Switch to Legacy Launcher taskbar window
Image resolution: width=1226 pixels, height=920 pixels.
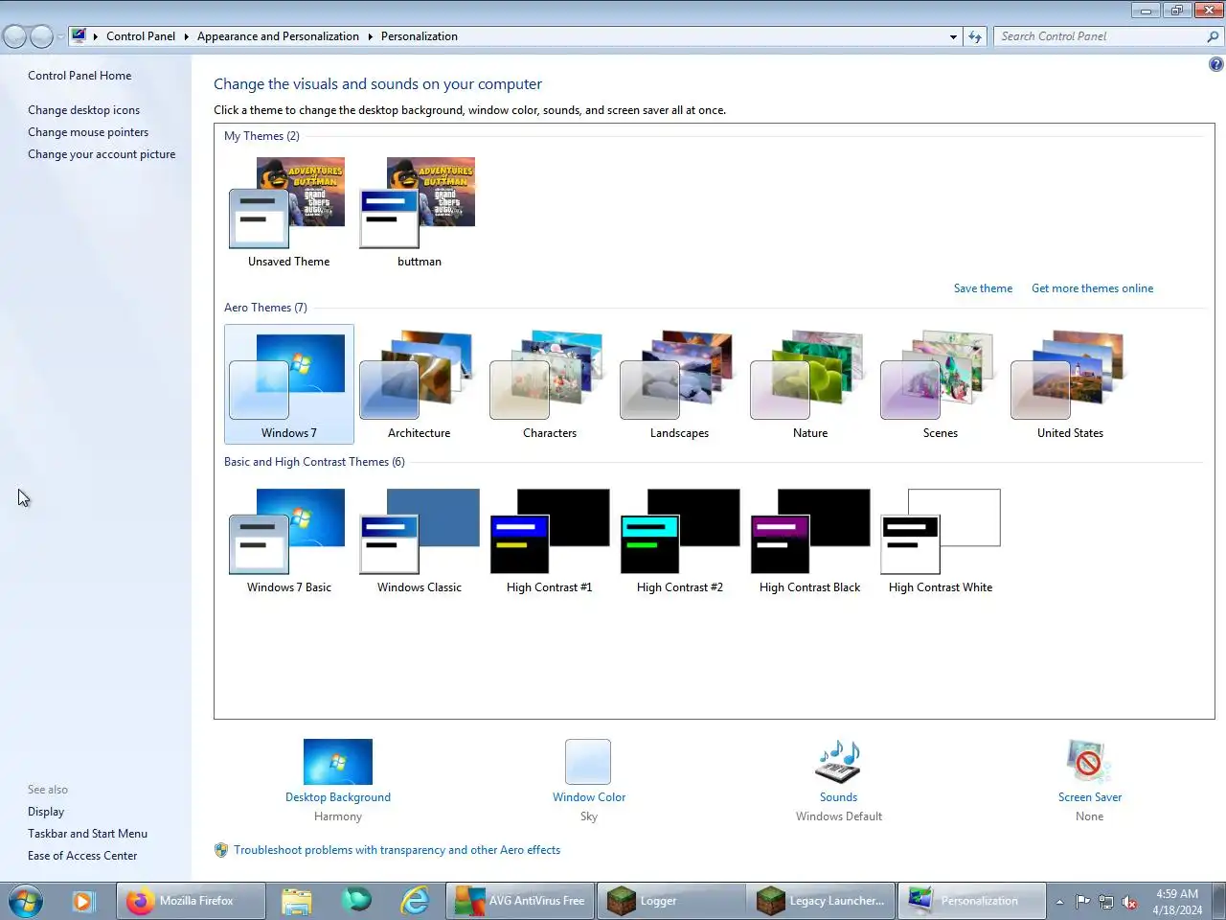[x=821, y=901]
